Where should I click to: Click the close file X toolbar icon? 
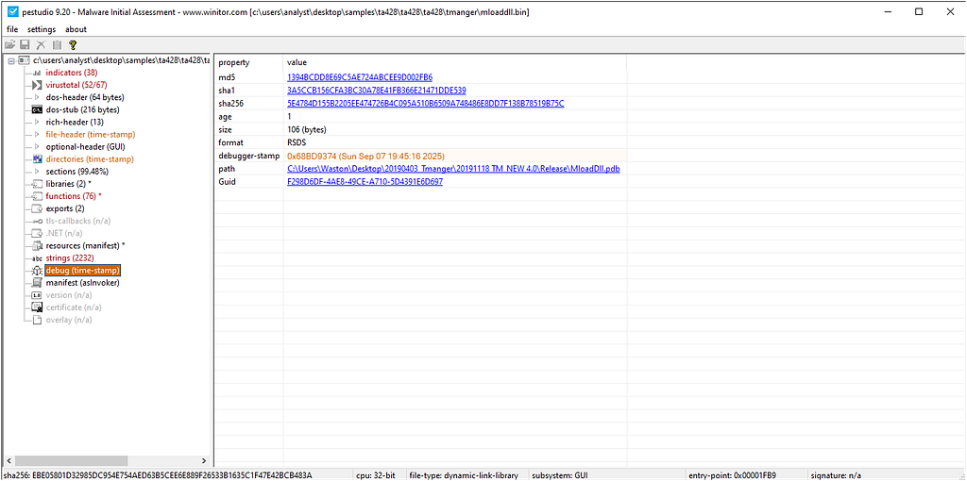pos(42,44)
